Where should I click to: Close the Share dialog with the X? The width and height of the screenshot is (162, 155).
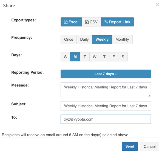click(157, 5)
